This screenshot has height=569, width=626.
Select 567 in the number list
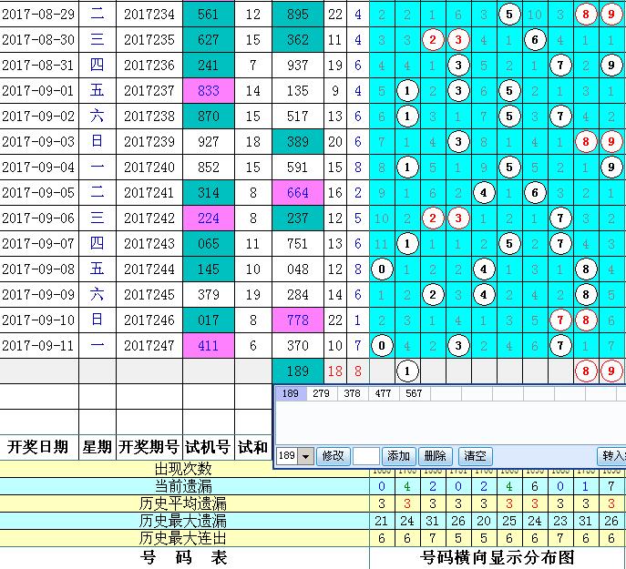[x=414, y=393]
